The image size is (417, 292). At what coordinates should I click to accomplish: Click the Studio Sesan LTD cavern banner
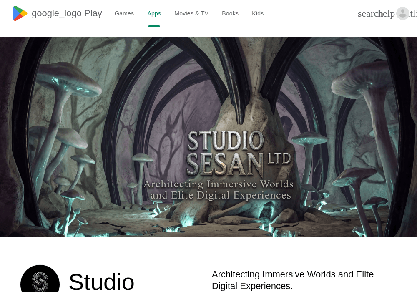coord(208,137)
